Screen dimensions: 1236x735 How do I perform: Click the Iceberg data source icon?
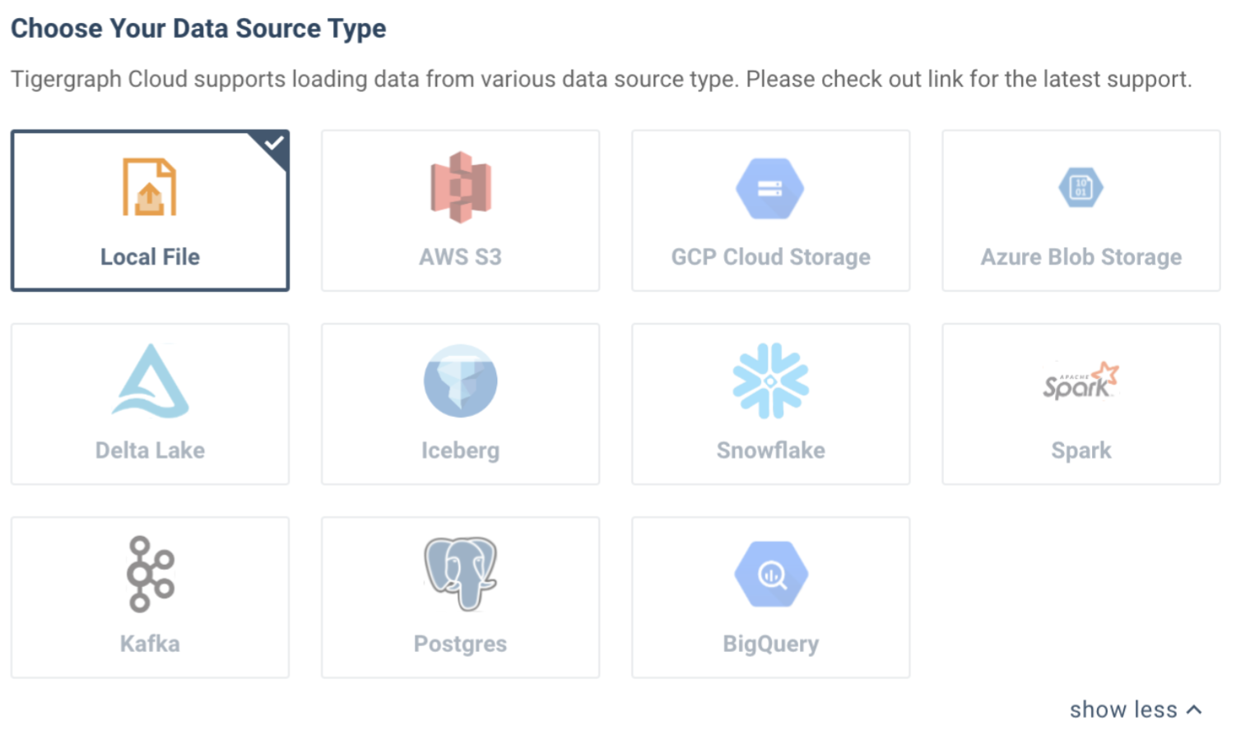click(460, 381)
